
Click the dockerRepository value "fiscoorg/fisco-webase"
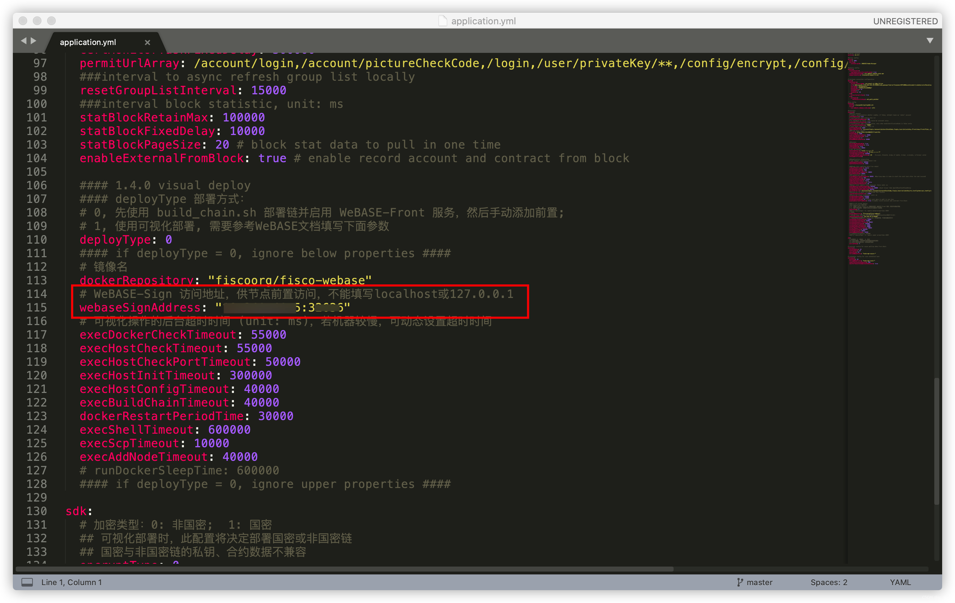[290, 280]
